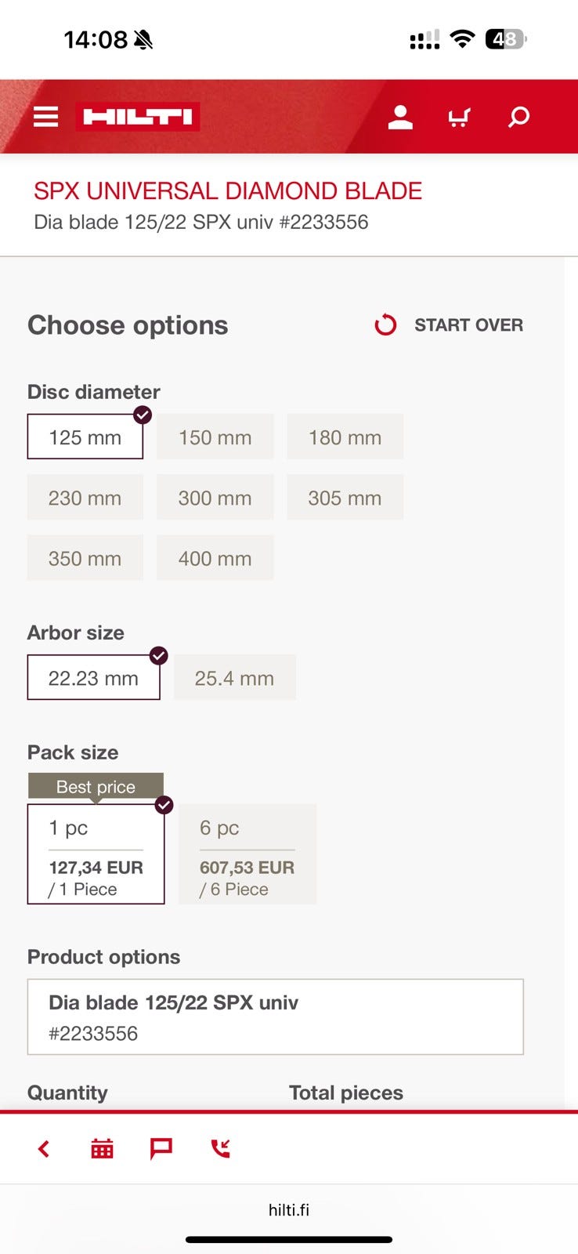The width and height of the screenshot is (578, 1254).
Task: Open the Dia blade 125/22 product options box
Action: (x=275, y=1017)
